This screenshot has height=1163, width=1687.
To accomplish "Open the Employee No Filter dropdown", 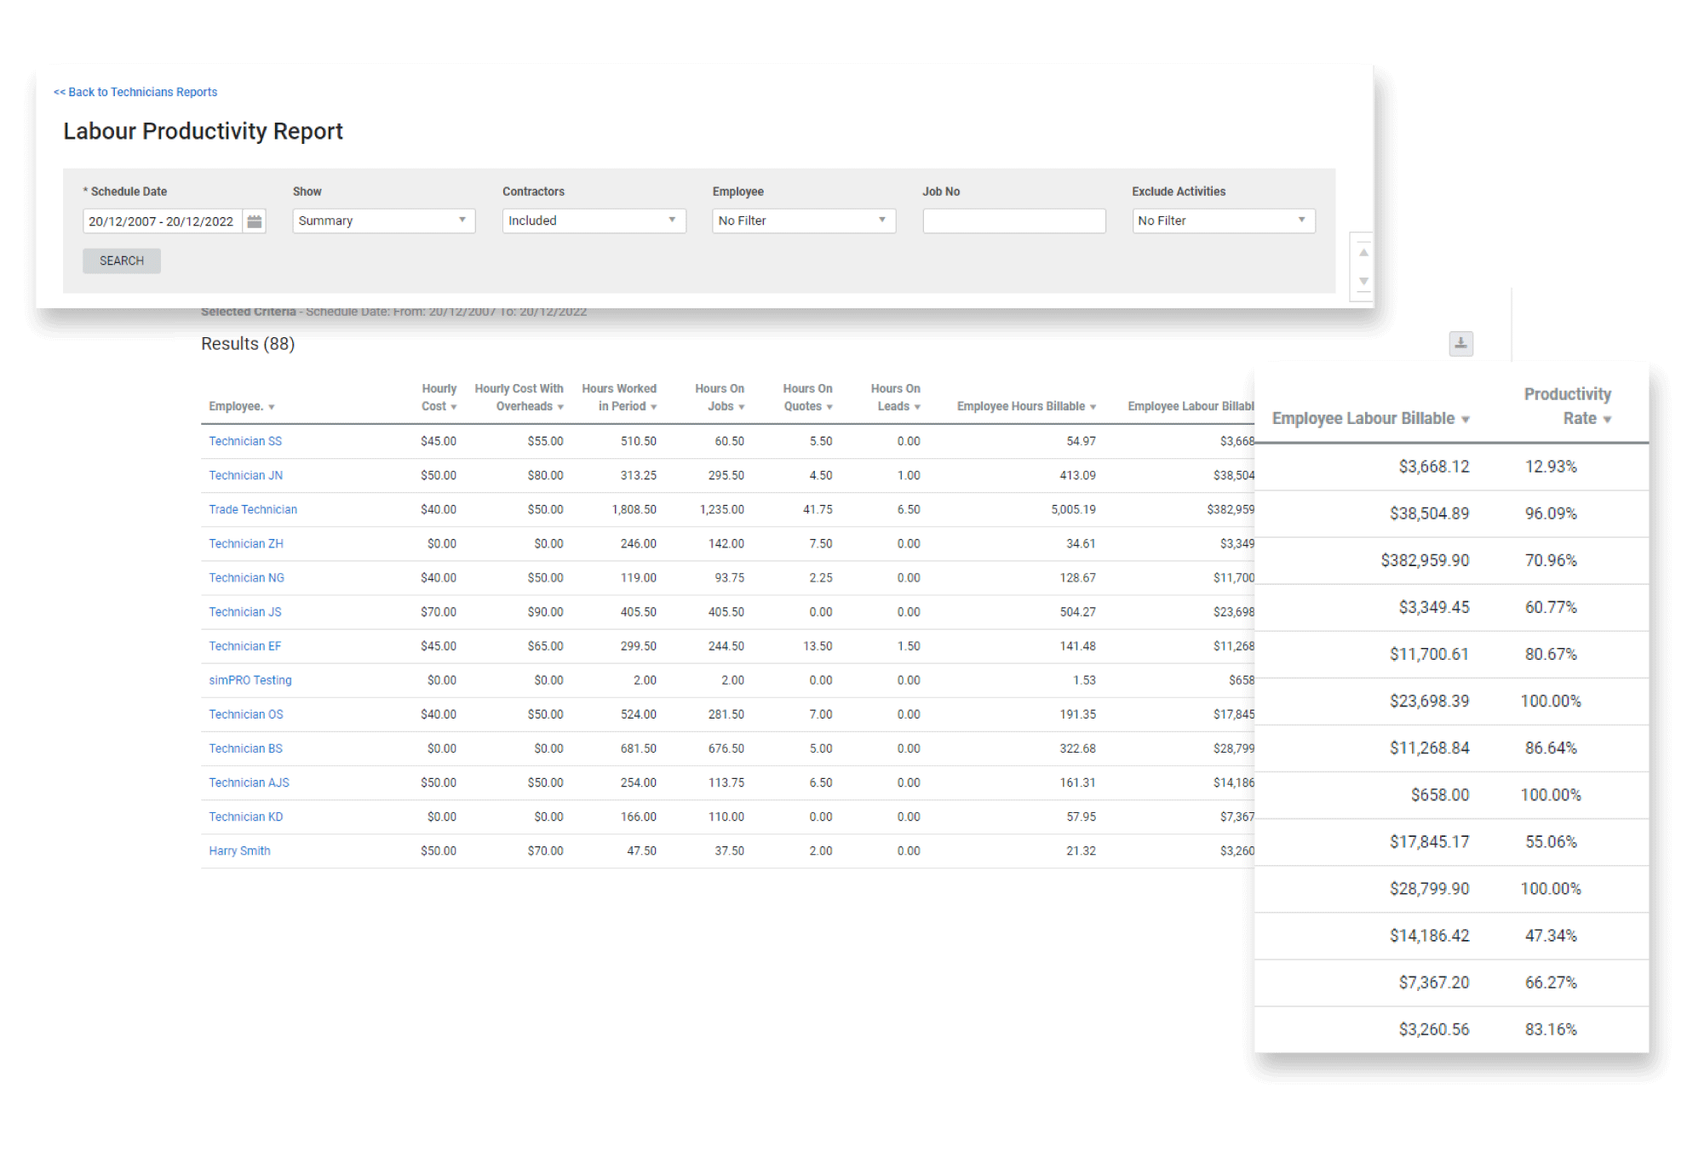I will pyautogui.click(x=803, y=221).
